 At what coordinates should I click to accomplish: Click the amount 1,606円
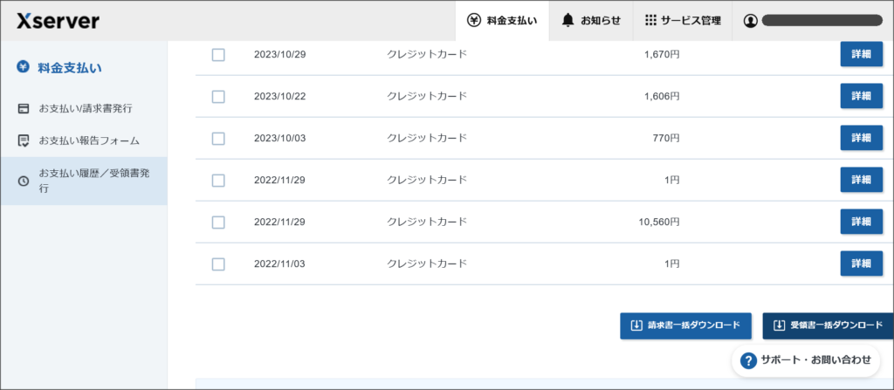point(662,96)
